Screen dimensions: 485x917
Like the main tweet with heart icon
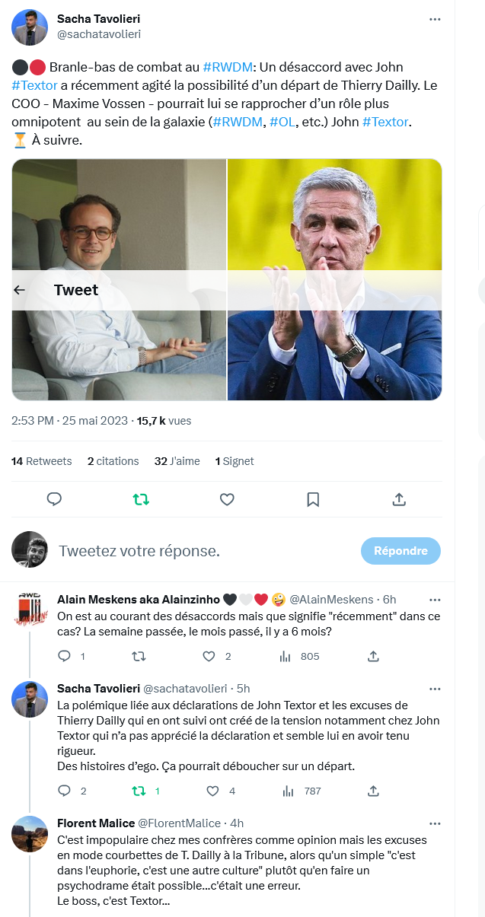pyautogui.click(x=227, y=499)
